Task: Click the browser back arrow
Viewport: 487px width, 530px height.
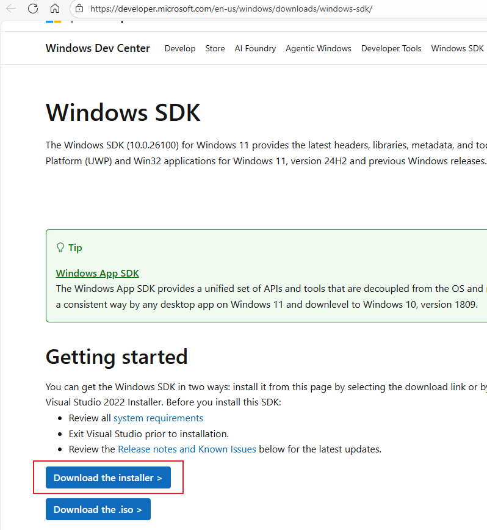Action: click(x=11, y=9)
